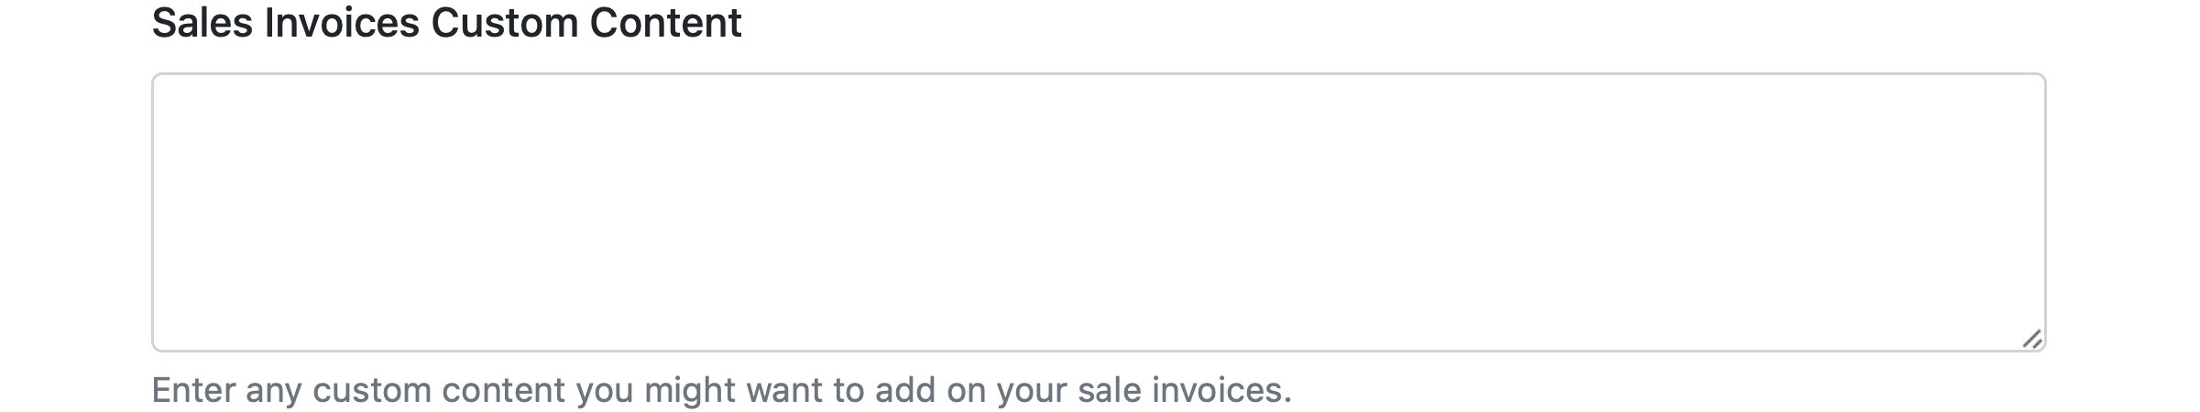This screenshot has height=412, width=2200.
Task: Grab the textarea resize handle icon
Action: click(x=2031, y=340)
